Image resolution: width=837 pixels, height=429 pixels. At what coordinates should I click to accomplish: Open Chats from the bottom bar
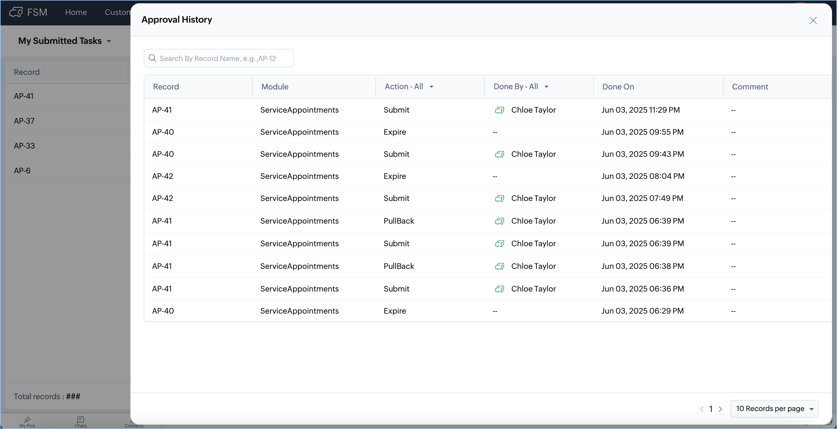tap(81, 422)
